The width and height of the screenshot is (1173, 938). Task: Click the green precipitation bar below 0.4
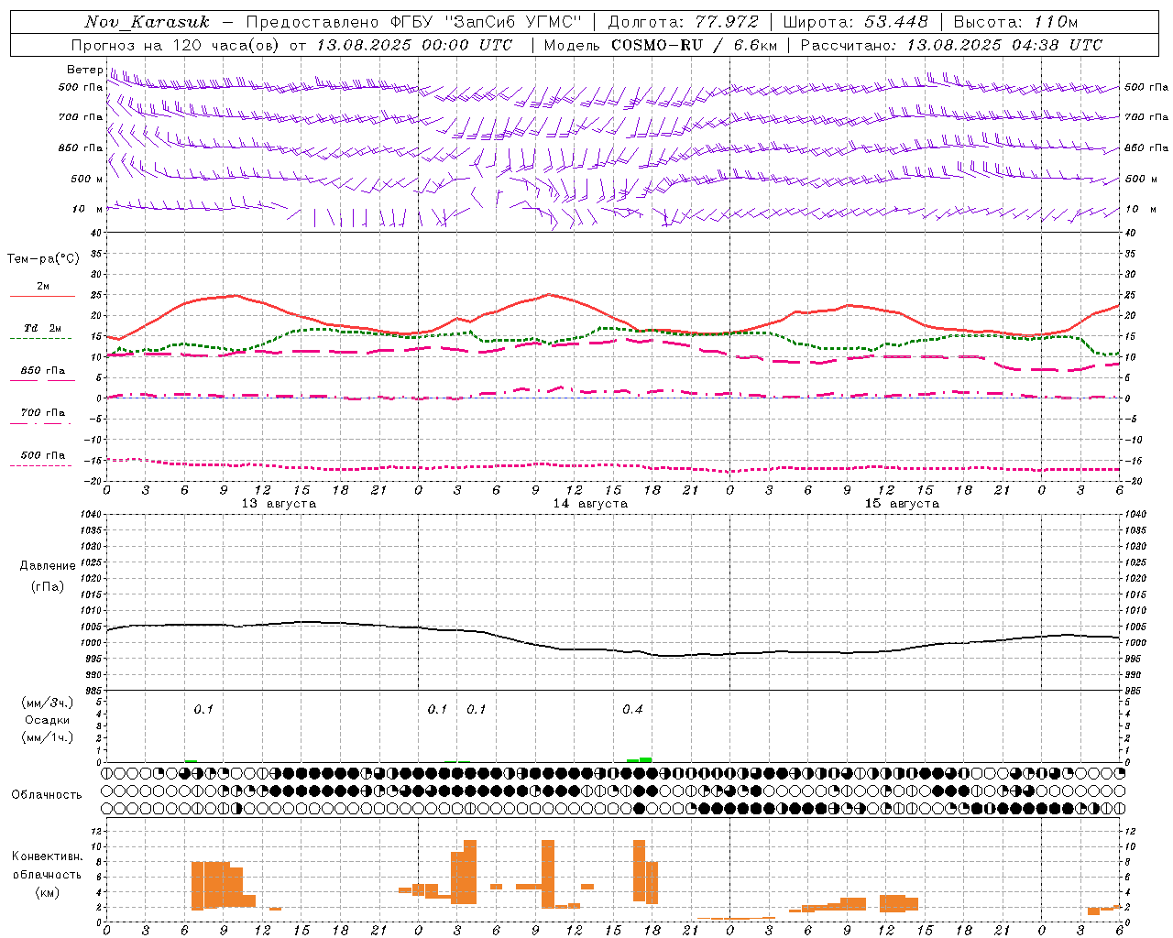[x=640, y=759]
